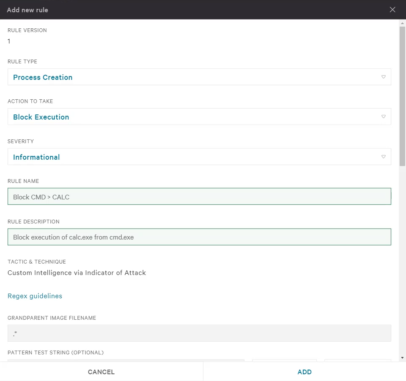
Task: Click the scrollbar down arrow
Action: point(402,358)
